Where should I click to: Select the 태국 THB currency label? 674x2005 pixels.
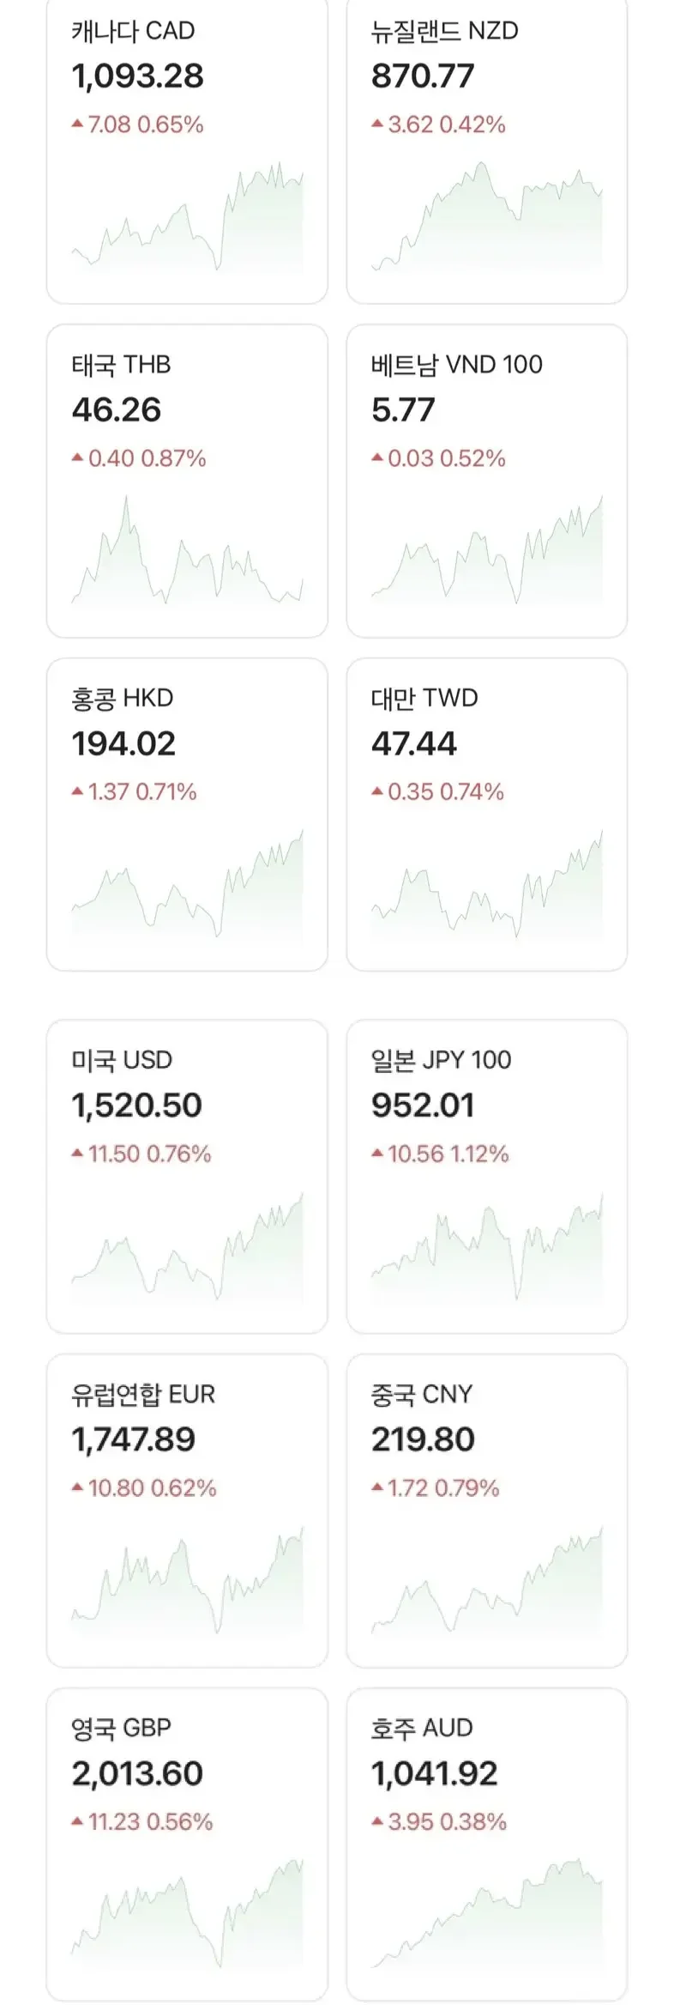[x=121, y=365]
